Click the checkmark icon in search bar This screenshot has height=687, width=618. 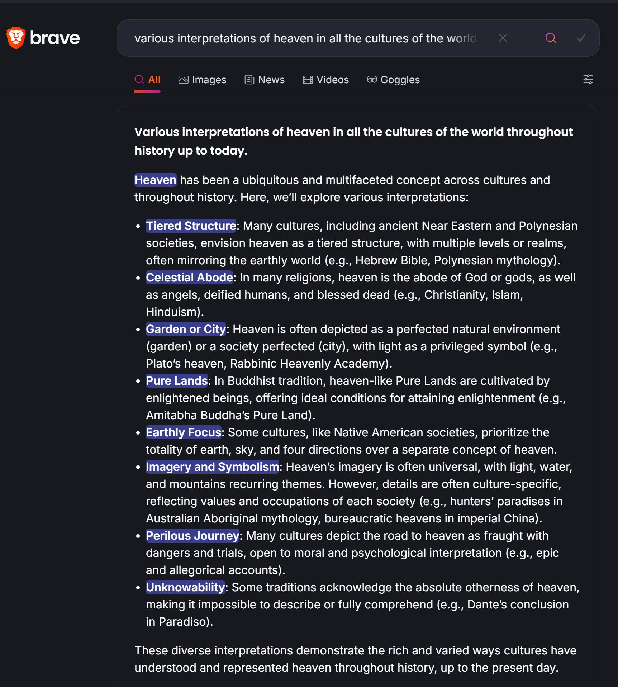point(581,38)
